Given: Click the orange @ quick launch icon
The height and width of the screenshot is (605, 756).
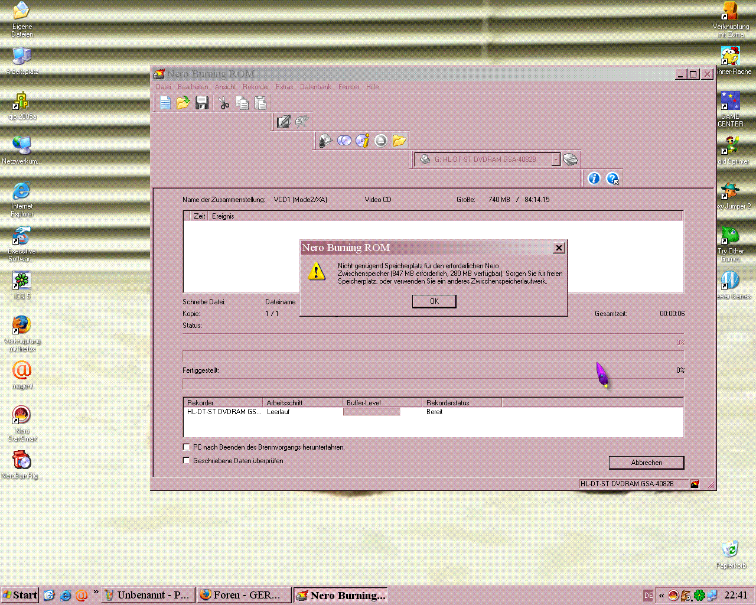Looking at the screenshot, I should (x=82, y=595).
